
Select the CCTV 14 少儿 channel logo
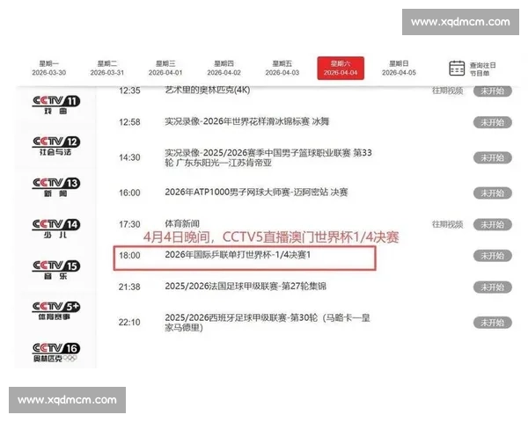[x=56, y=229]
